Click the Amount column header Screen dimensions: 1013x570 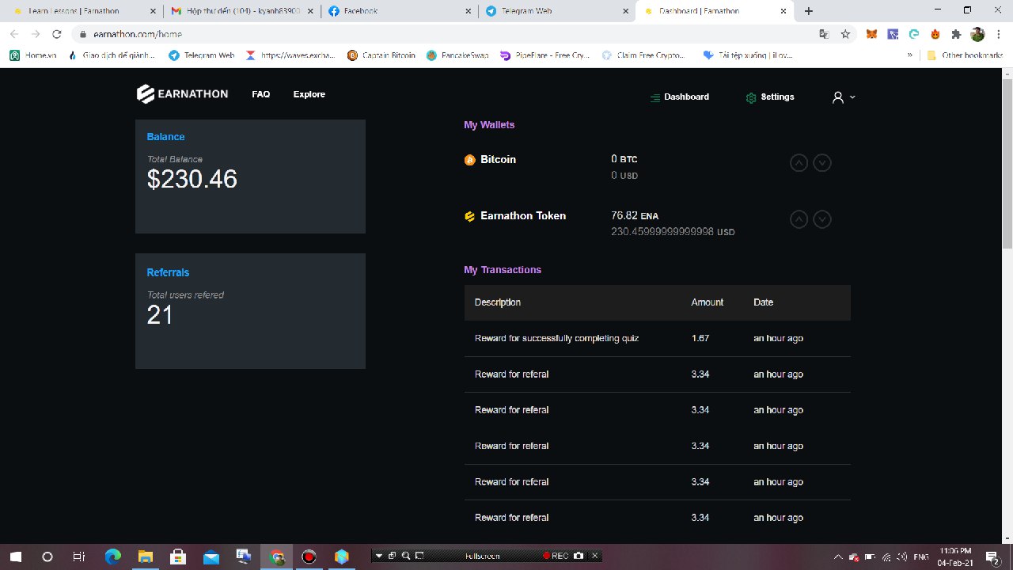pyautogui.click(x=708, y=302)
